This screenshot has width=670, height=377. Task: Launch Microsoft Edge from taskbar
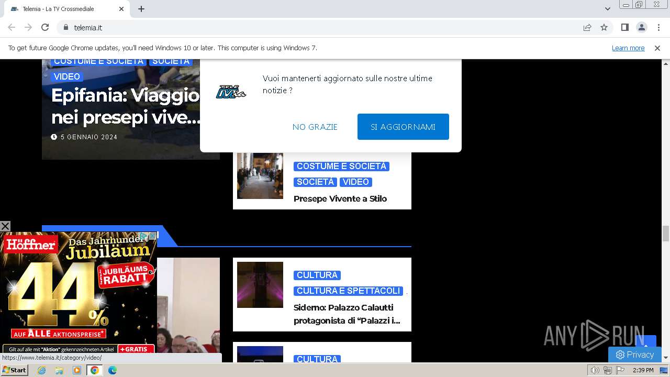113,370
